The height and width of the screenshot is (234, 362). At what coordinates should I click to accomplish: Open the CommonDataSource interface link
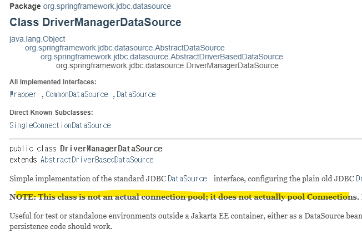(77, 94)
